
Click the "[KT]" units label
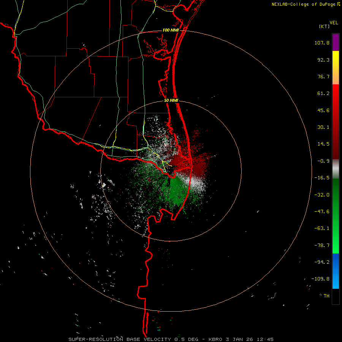(325, 26)
